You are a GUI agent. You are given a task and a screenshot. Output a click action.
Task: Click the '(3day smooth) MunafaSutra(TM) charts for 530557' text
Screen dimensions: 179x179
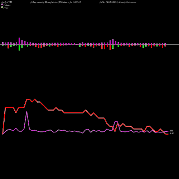coord(56,2)
